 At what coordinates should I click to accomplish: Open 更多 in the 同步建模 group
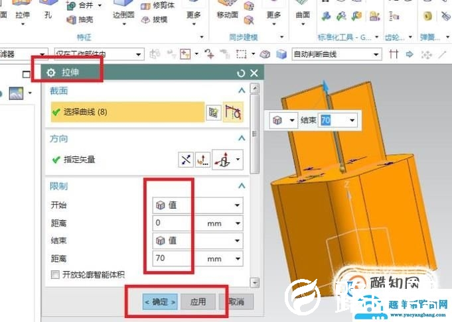273,16
